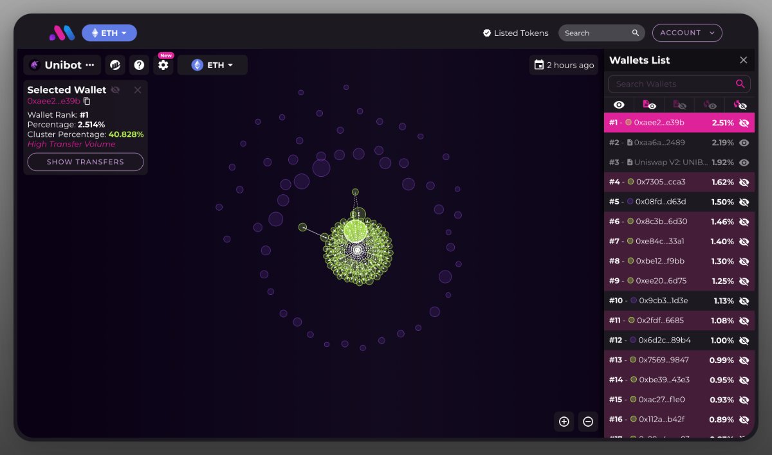Select wallet #10 0x9cb3...1d3e in list
The image size is (772, 455).
click(679, 301)
